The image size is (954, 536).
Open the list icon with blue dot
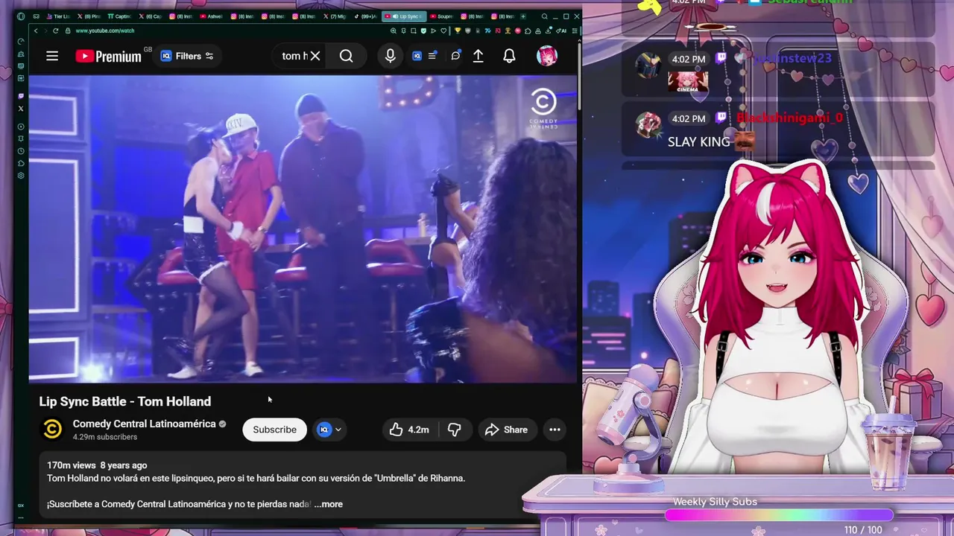point(432,56)
